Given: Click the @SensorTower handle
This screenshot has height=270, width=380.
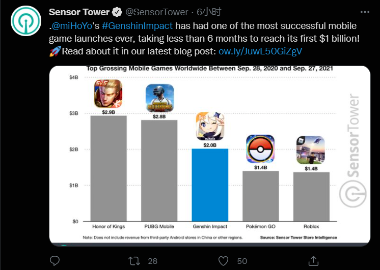Looking at the screenshot, I should (156, 12).
